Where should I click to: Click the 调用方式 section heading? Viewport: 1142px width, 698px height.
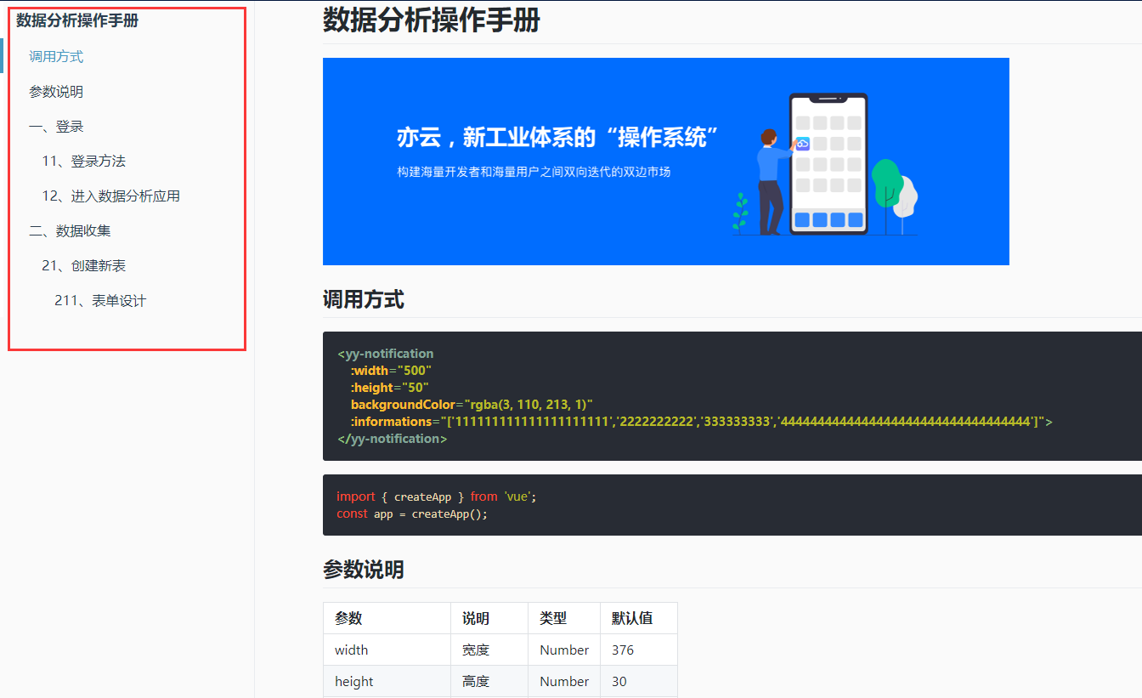coord(364,299)
